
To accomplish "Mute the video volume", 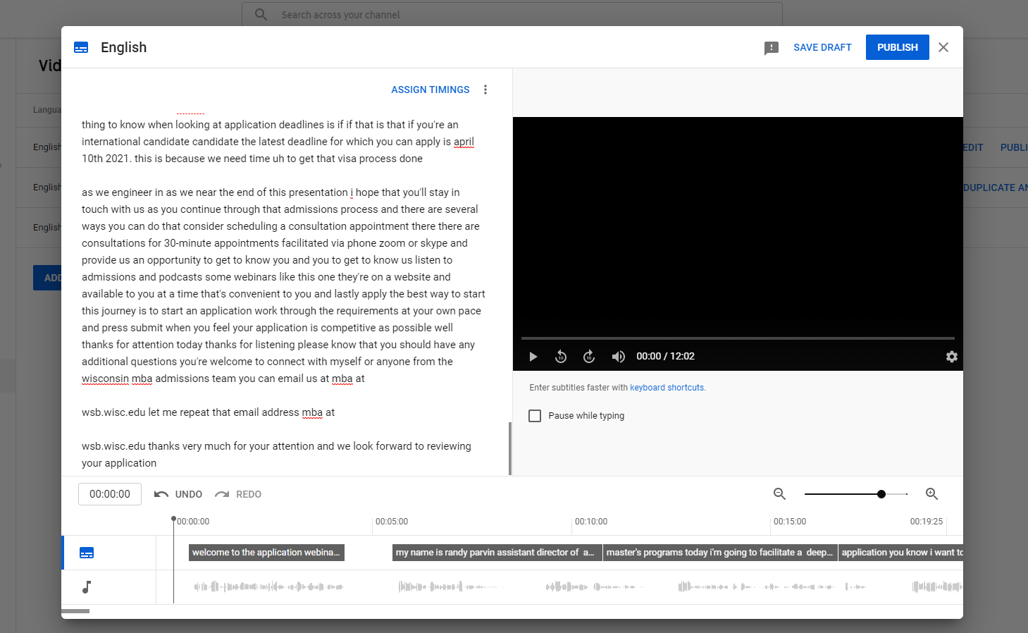I will click(618, 357).
